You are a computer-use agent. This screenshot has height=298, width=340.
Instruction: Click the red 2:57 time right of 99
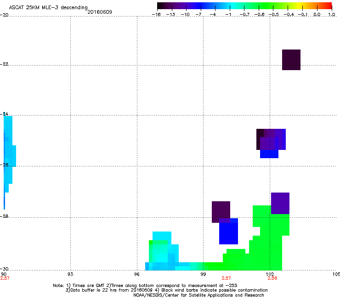pos(226,278)
